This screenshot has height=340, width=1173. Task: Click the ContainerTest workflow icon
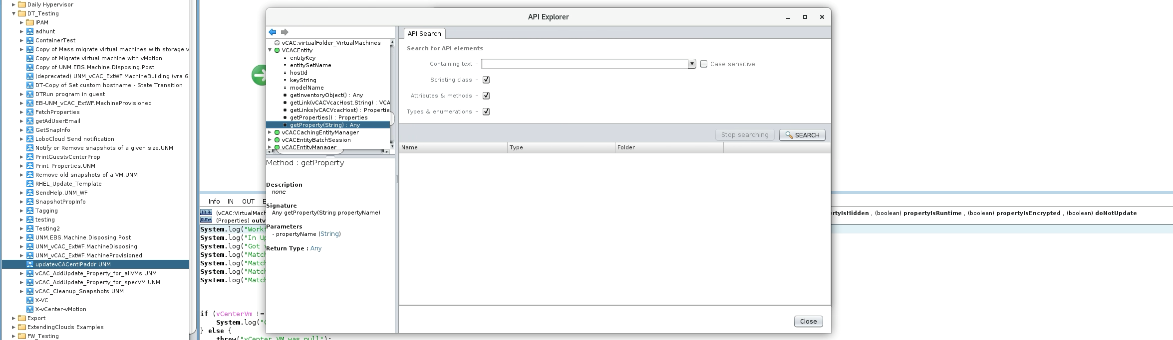pos(29,40)
